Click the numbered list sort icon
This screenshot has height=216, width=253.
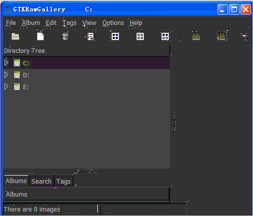pyautogui.click(x=90, y=36)
